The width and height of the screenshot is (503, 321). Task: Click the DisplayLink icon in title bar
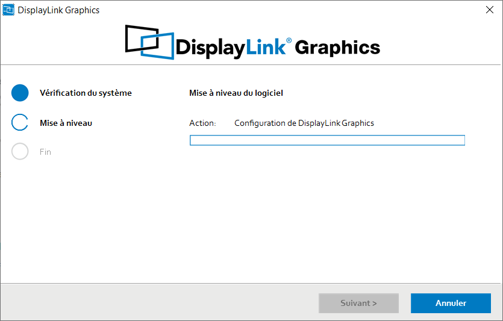8,10
